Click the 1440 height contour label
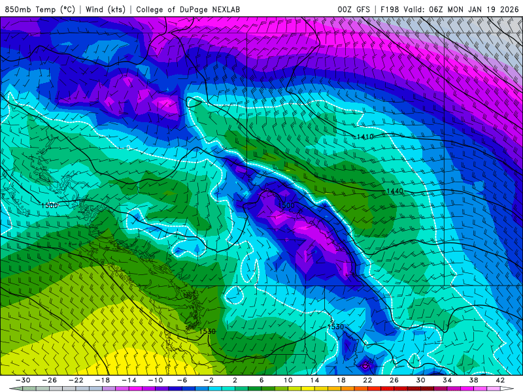523x392 pixels. click(395, 191)
